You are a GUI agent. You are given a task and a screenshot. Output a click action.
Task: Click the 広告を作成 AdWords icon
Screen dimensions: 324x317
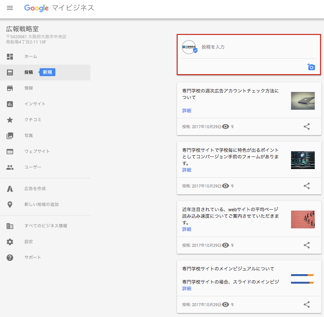click(10, 189)
